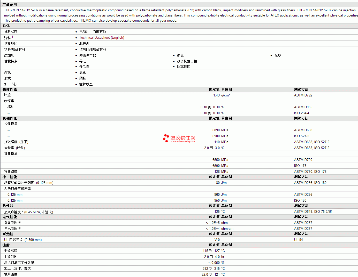This screenshot has height=277, width=358.
Task: Click the 干燥时间 row label
Action: [x=11, y=257]
